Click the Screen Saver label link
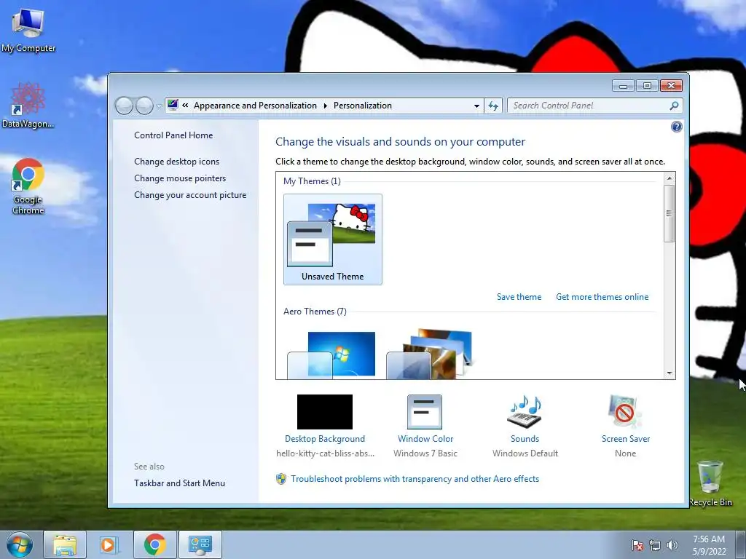 point(626,439)
